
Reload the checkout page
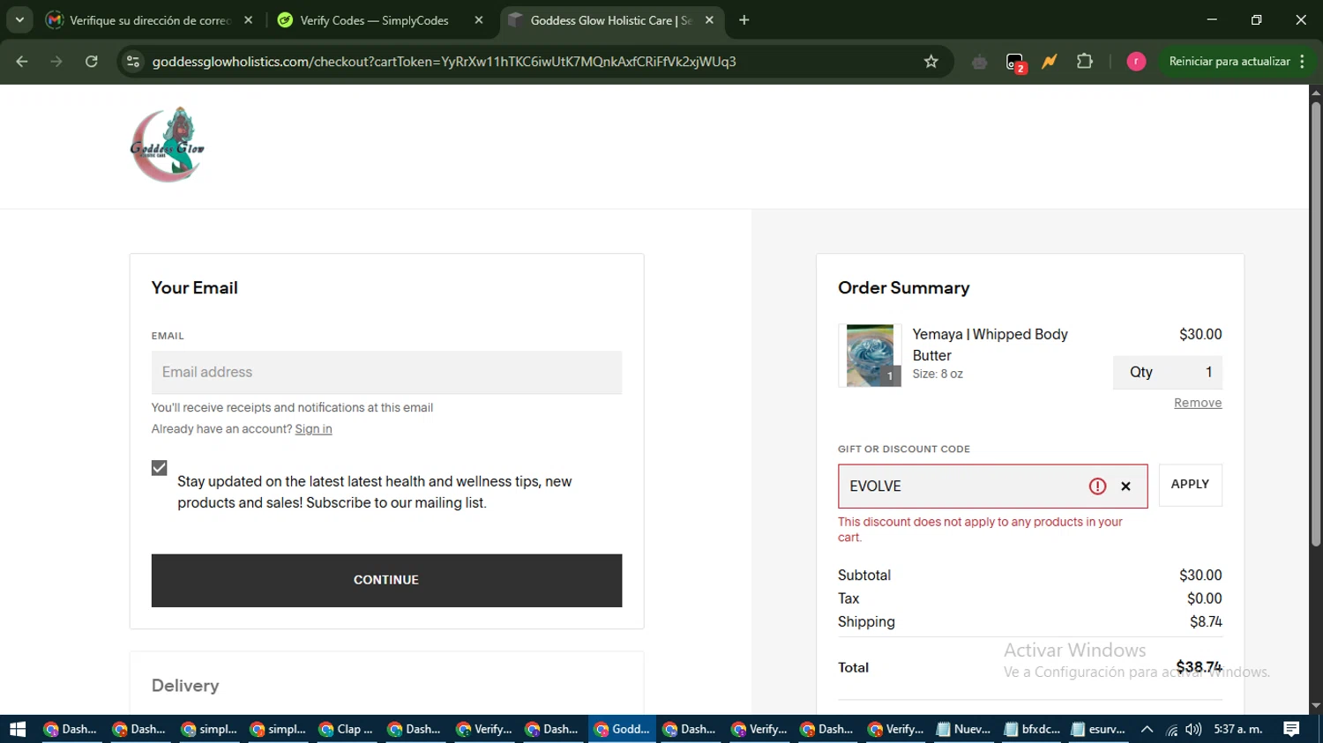pos(92,62)
